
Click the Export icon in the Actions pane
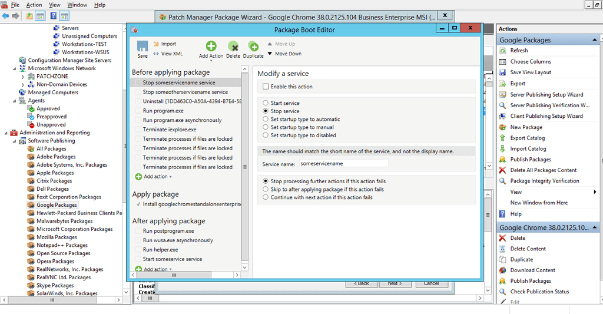502,84
